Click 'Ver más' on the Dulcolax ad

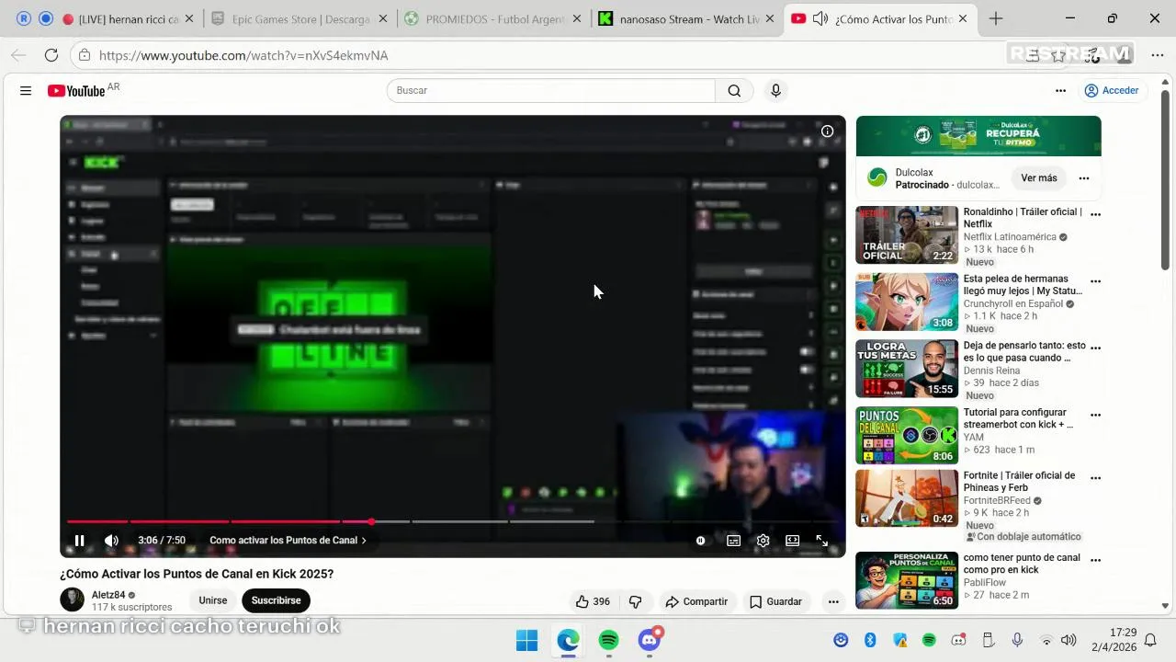pos(1039,178)
